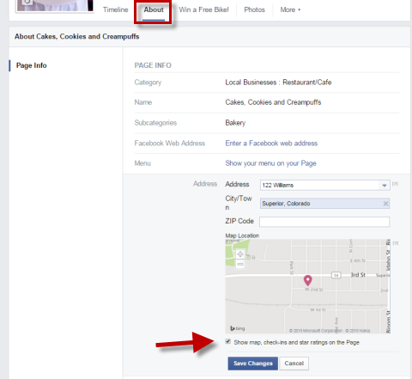
Task: Click the pink location pin on the map
Action: [x=307, y=280]
